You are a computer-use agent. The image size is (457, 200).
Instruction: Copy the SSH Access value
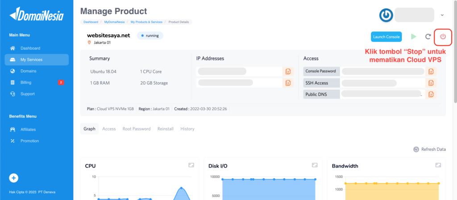click(x=431, y=83)
